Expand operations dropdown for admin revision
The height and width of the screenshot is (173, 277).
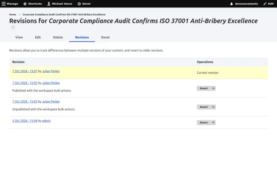[213, 122]
